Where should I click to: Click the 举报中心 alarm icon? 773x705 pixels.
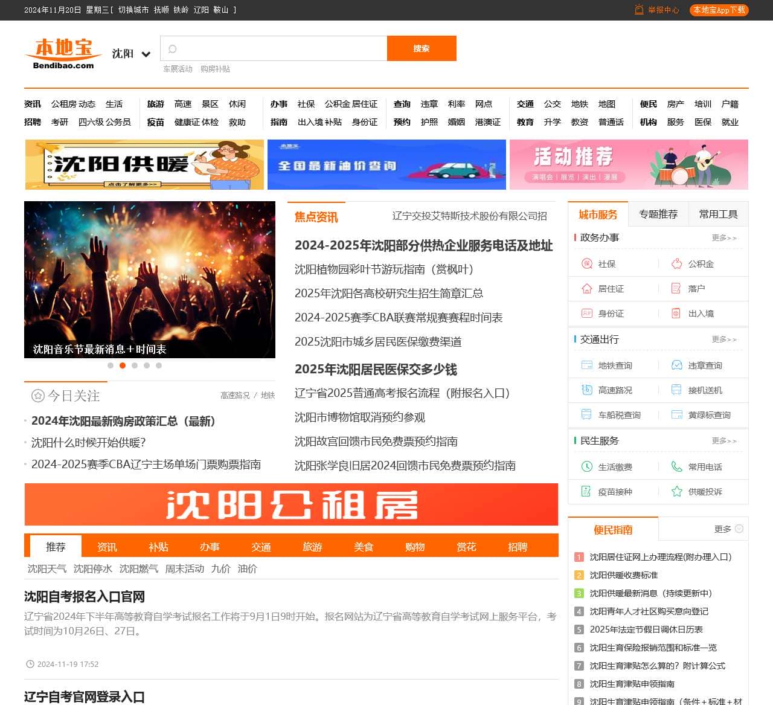(639, 10)
